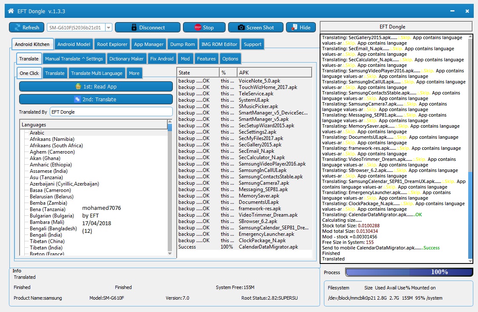
Task: Open the Android Model tab
Action: (74, 44)
